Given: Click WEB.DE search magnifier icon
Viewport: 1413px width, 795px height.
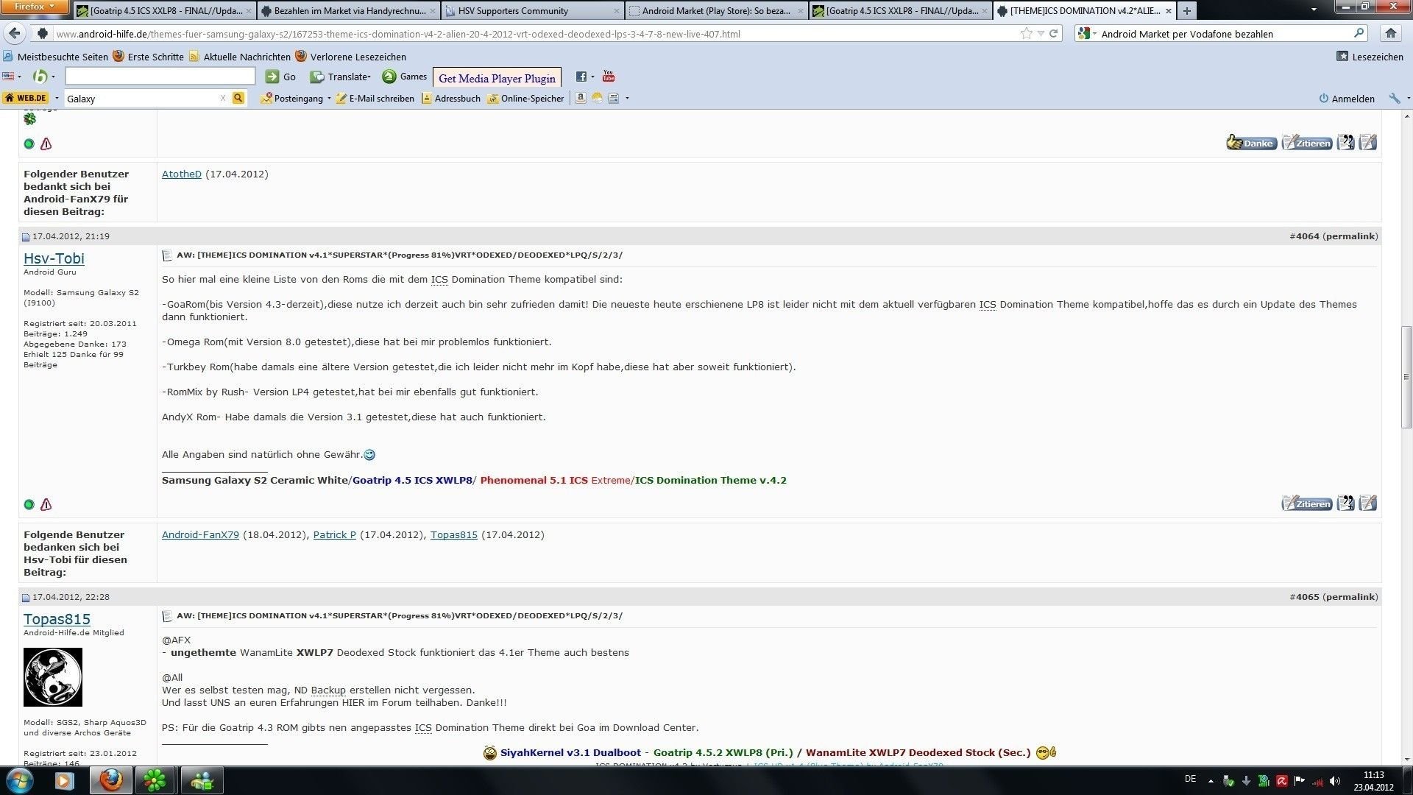Looking at the screenshot, I should click(238, 98).
